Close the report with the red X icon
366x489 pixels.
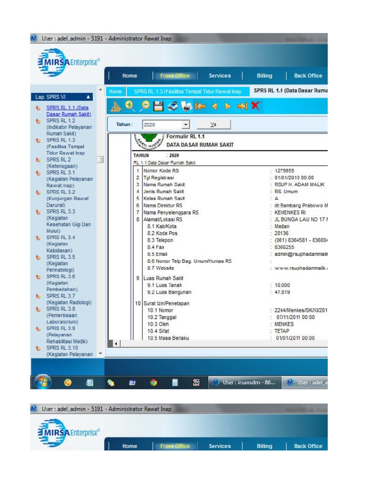pyautogui.click(x=255, y=106)
